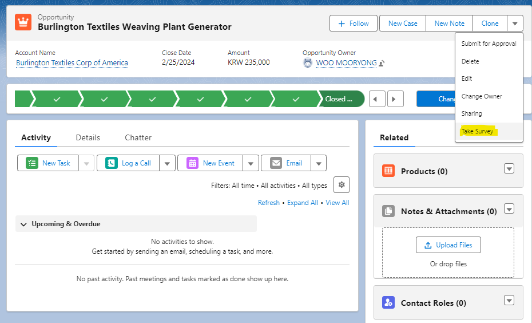Click the New Task green list icon
This screenshot has height=323, width=532.
(32, 163)
